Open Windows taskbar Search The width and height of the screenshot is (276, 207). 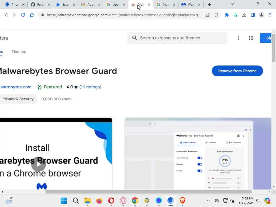[x=76, y=201]
